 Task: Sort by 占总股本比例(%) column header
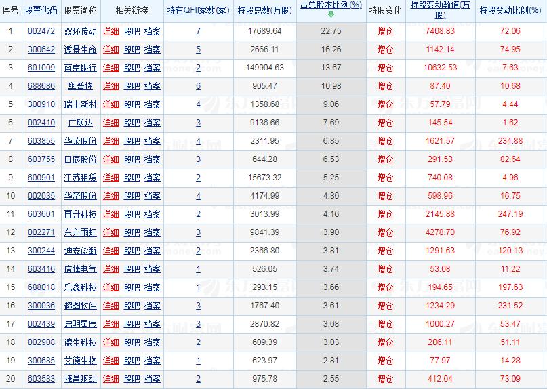pyautogui.click(x=331, y=5)
